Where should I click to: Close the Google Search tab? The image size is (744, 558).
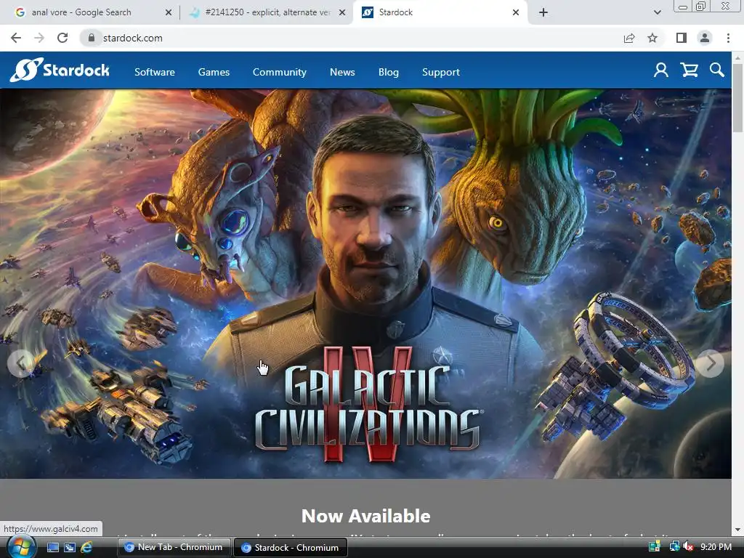click(169, 12)
